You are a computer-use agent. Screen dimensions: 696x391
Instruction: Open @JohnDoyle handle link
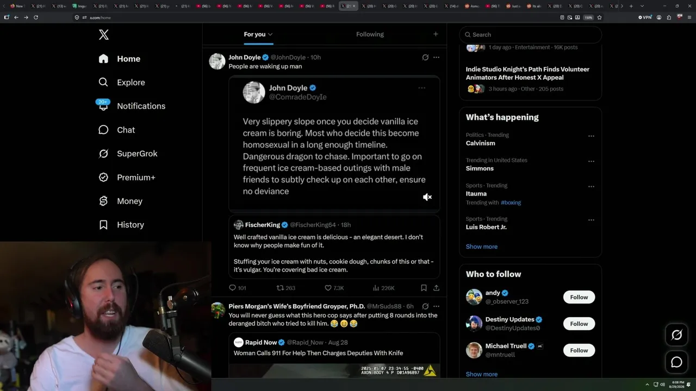click(288, 58)
